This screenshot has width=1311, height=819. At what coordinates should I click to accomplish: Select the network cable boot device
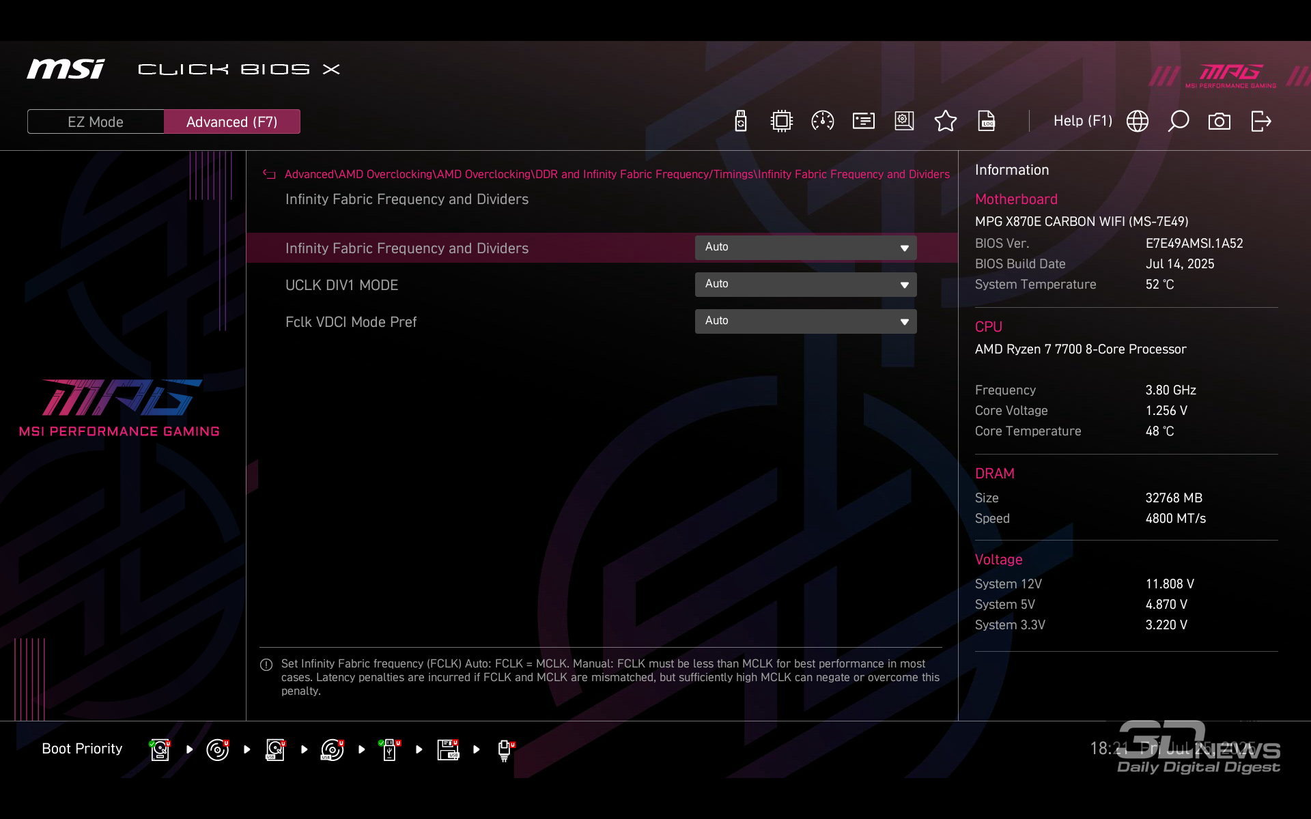[505, 750]
